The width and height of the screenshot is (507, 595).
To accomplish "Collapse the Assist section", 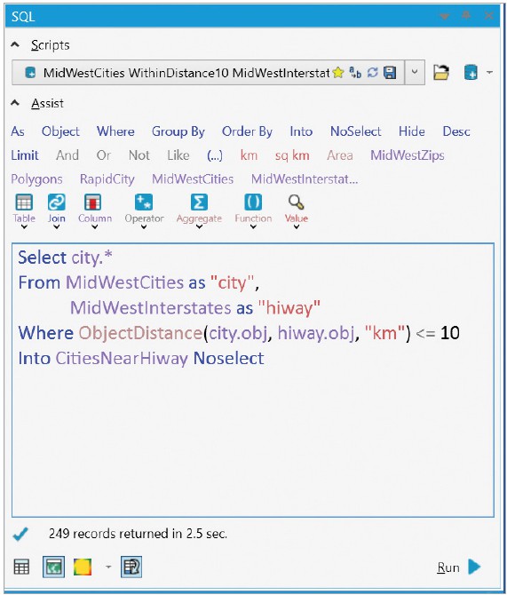I will (15, 103).
